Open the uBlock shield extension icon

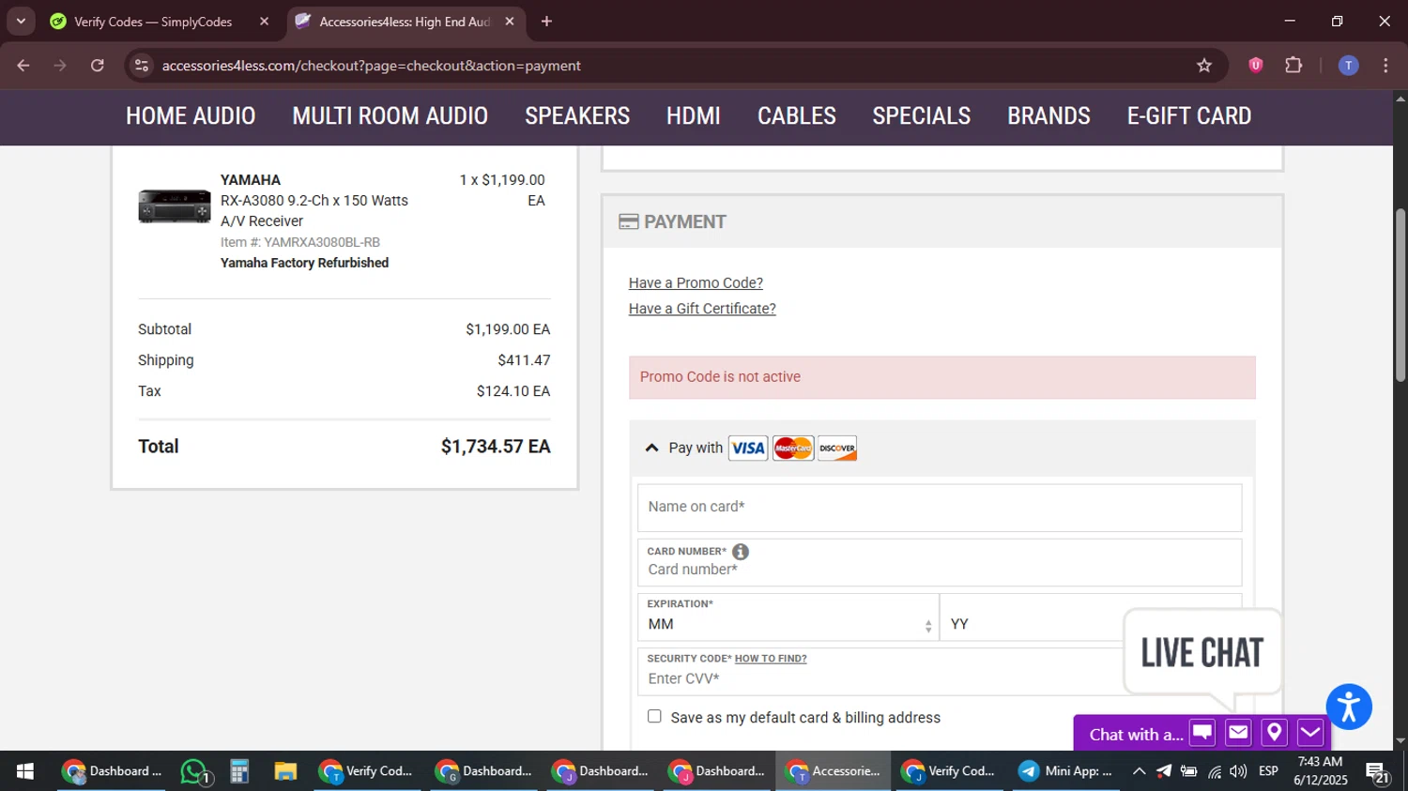click(1255, 66)
